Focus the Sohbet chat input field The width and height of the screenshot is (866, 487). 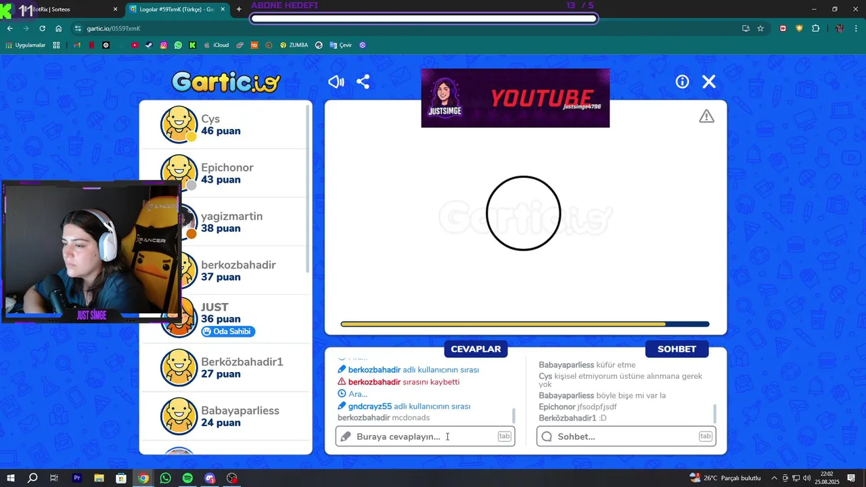tap(626, 436)
